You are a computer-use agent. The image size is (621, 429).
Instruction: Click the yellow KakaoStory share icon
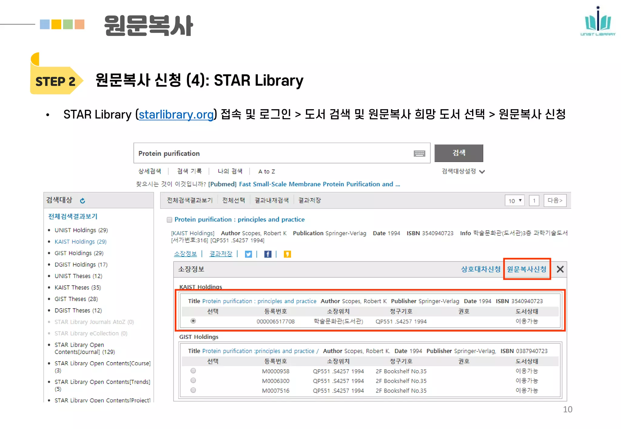287,254
